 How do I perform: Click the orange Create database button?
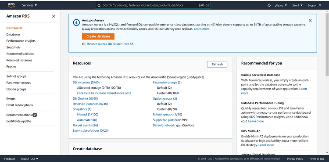pos(98,36)
